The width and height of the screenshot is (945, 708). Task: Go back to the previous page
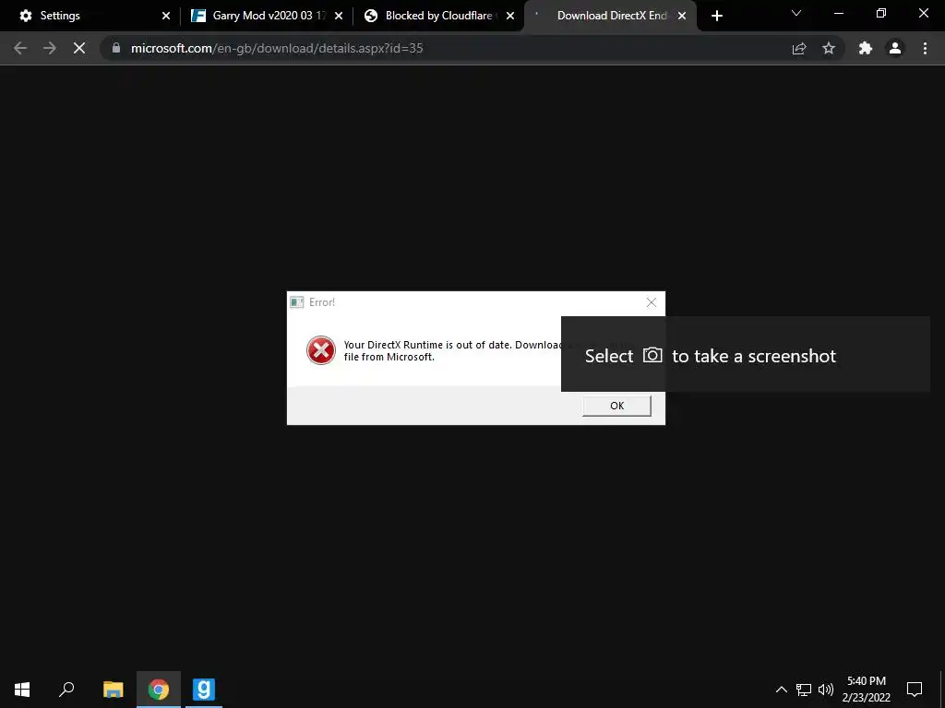(20, 48)
